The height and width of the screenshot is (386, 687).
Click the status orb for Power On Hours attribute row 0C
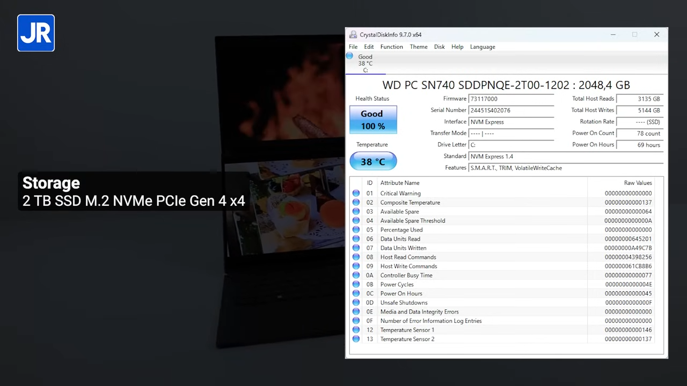(x=356, y=294)
